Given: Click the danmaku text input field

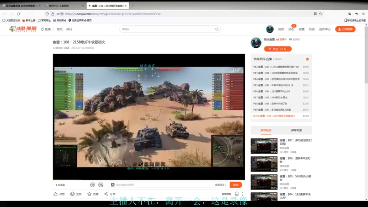Looking at the screenshot, I should coord(164,185).
